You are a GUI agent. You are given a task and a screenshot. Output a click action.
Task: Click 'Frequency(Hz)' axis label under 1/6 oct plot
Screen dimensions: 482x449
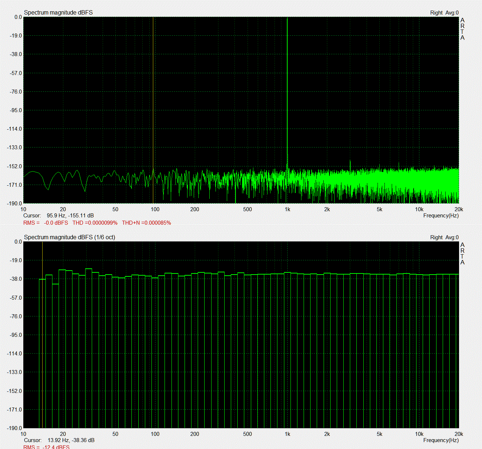[x=441, y=440]
